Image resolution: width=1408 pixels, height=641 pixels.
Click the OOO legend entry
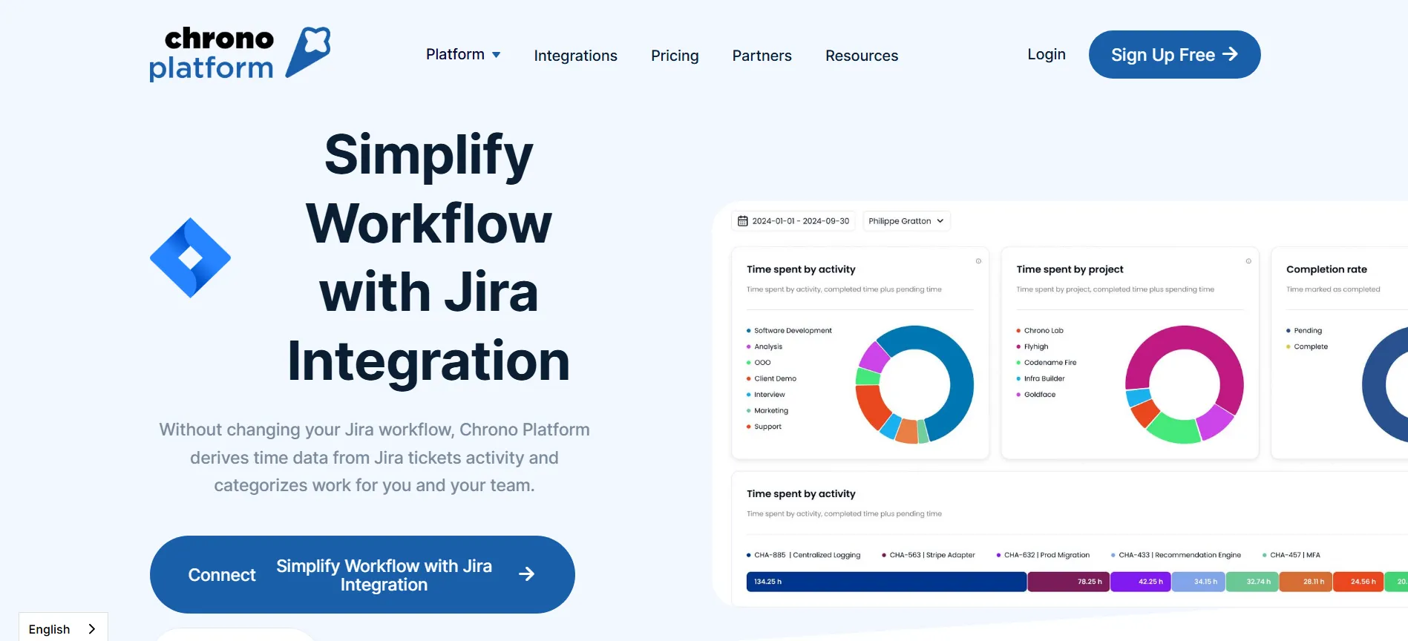[759, 363]
